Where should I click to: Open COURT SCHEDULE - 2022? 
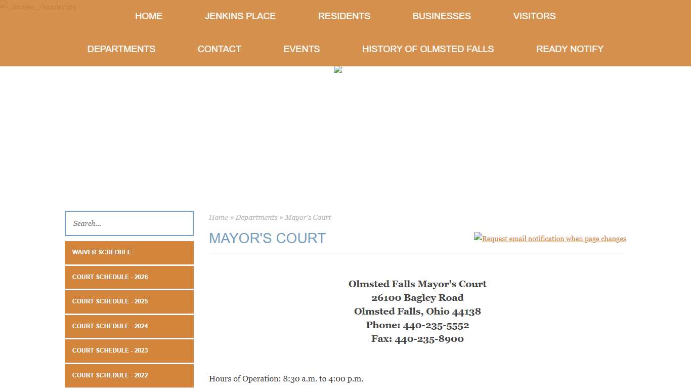[x=129, y=375]
